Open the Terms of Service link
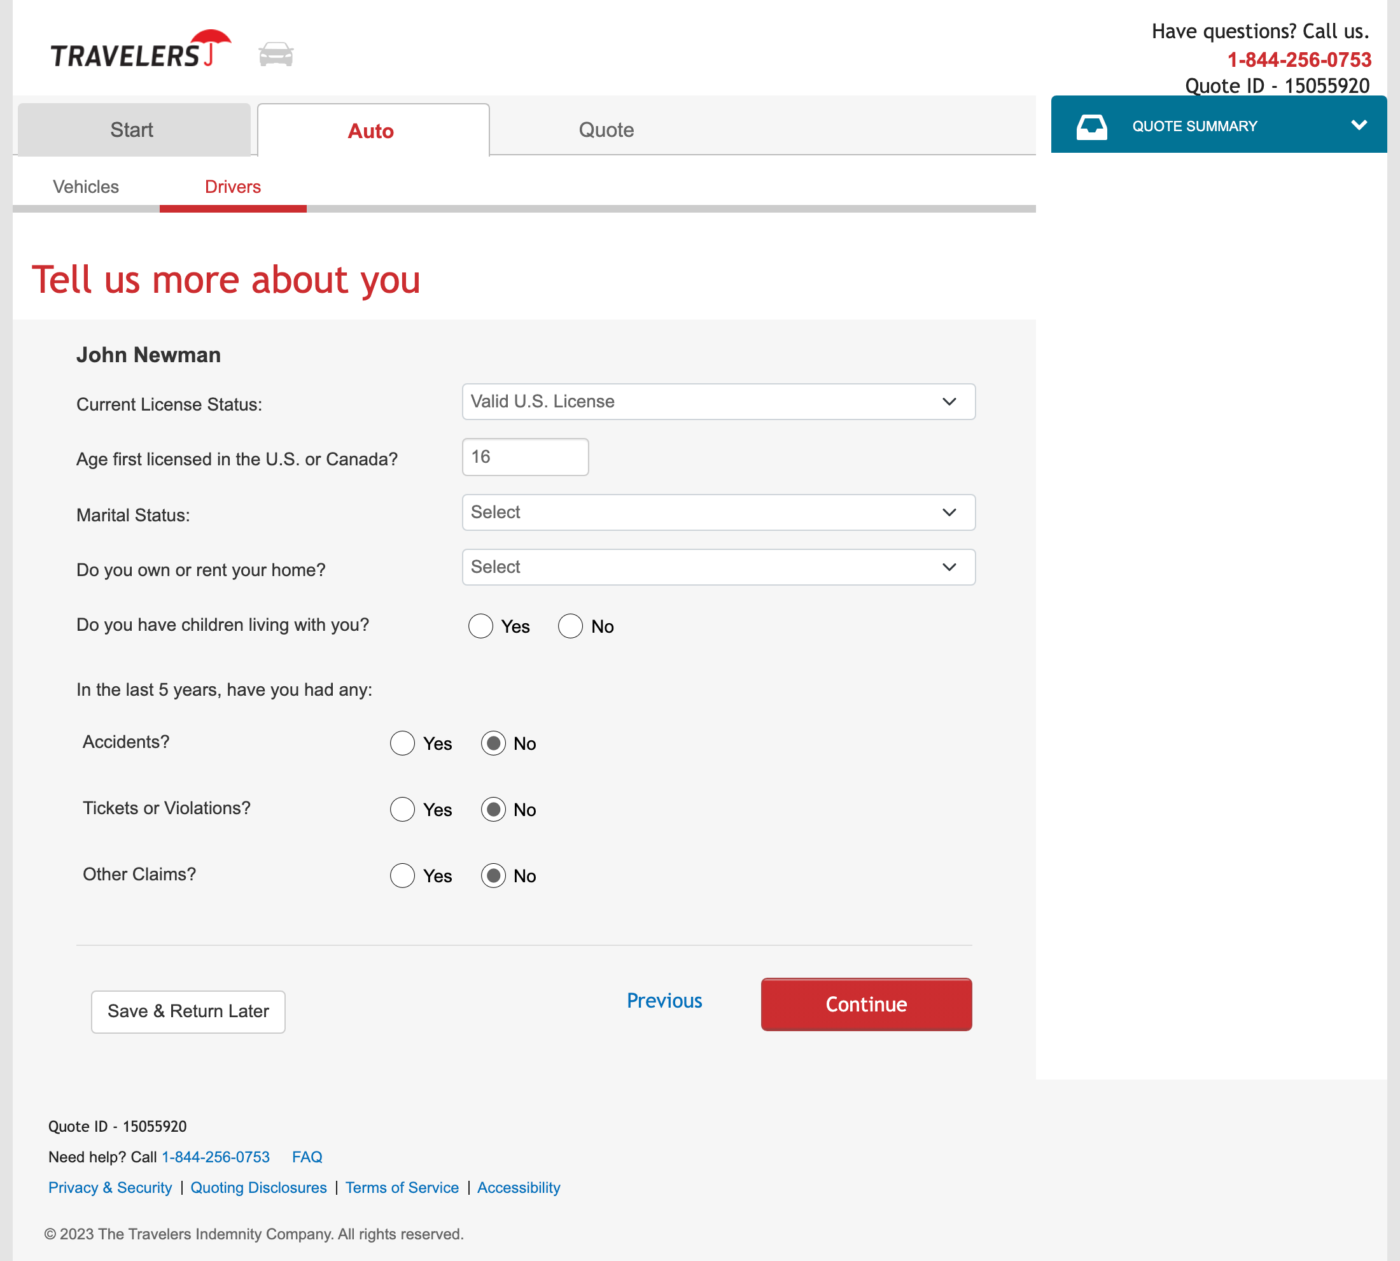 coord(402,1187)
